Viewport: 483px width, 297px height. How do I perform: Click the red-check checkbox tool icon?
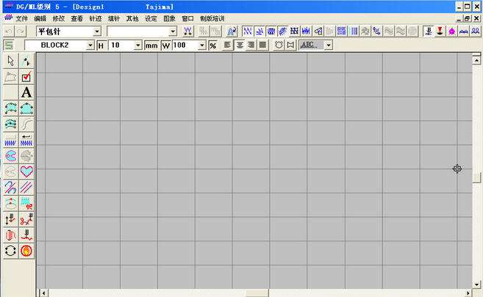26,77
